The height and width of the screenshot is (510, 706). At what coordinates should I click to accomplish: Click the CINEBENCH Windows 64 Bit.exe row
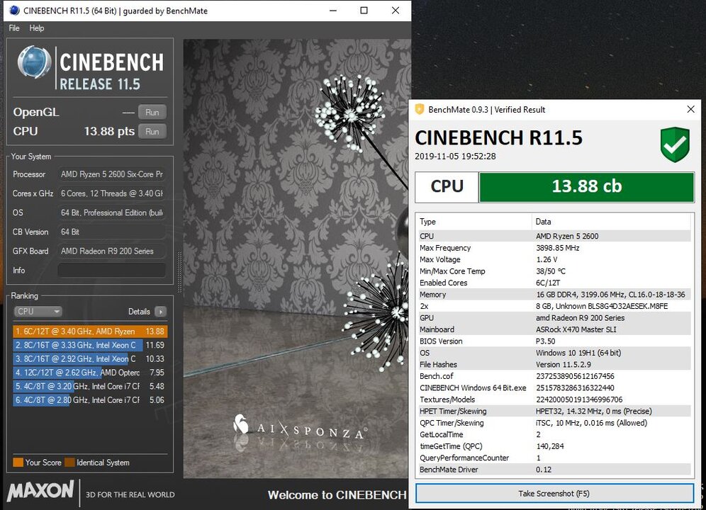[x=554, y=388]
